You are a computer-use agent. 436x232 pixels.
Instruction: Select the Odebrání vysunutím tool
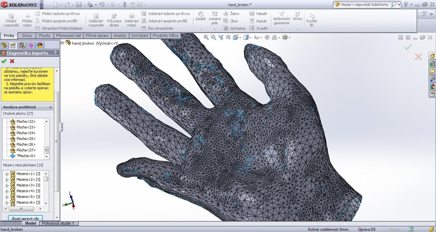(x=96, y=20)
